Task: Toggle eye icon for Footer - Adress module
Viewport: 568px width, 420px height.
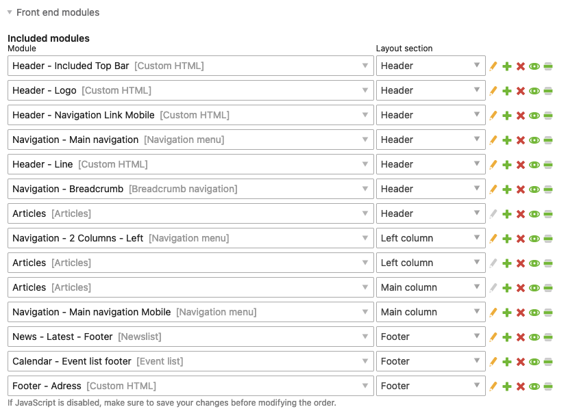Action: click(x=534, y=386)
